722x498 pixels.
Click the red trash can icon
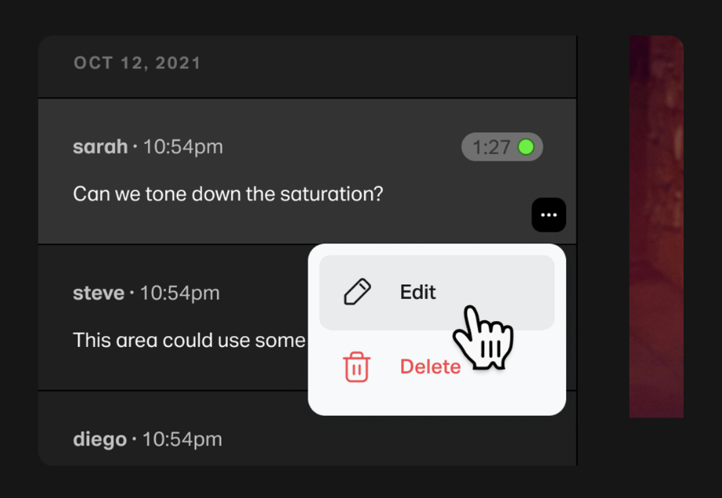pos(357,366)
